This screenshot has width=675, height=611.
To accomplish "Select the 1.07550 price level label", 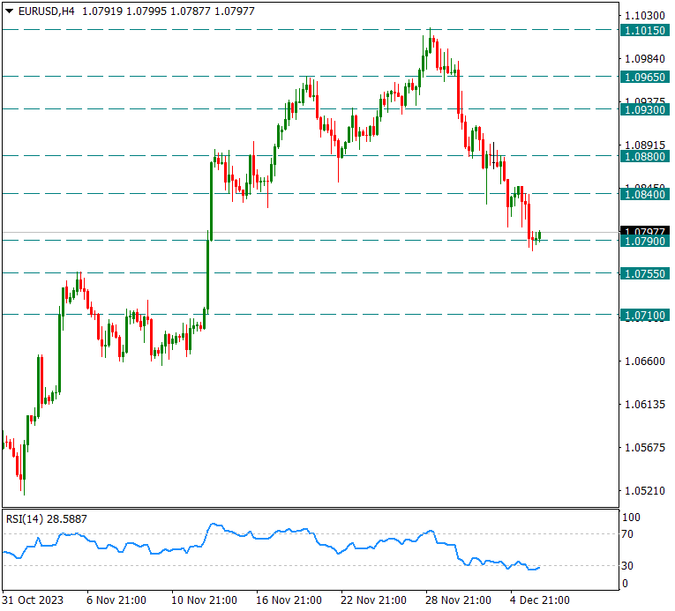I will [644, 273].
